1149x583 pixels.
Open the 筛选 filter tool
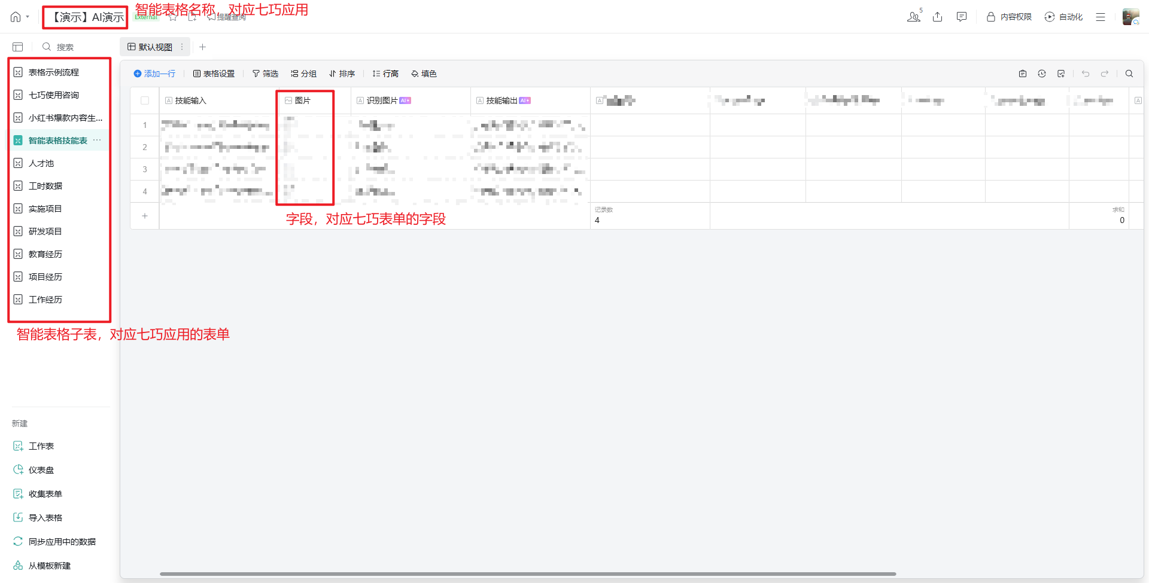coord(265,74)
